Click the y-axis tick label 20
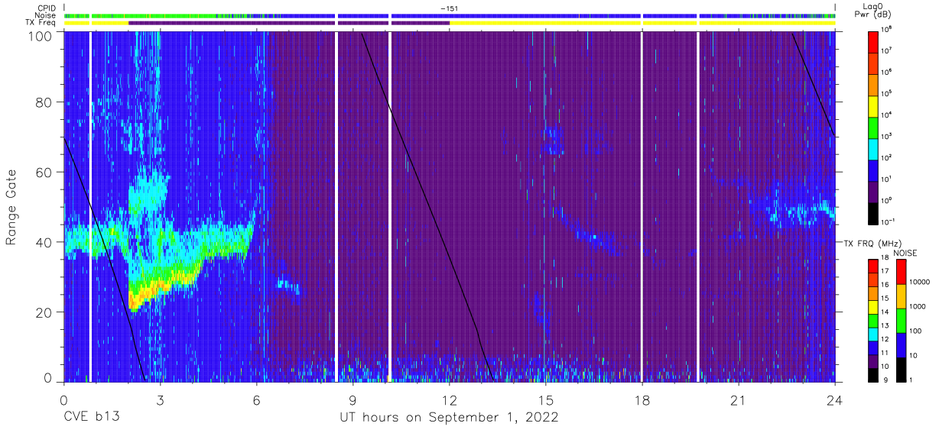Screen dimensions: 939x433 pyautogui.click(x=44, y=312)
